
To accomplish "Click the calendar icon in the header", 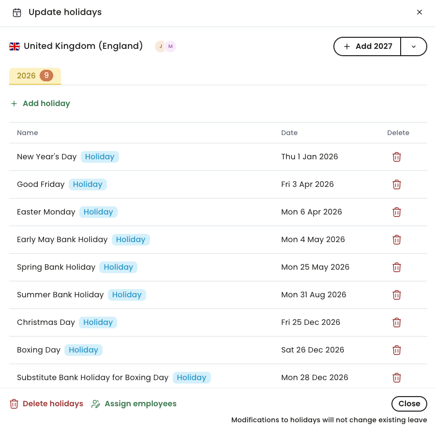I will pos(17,12).
